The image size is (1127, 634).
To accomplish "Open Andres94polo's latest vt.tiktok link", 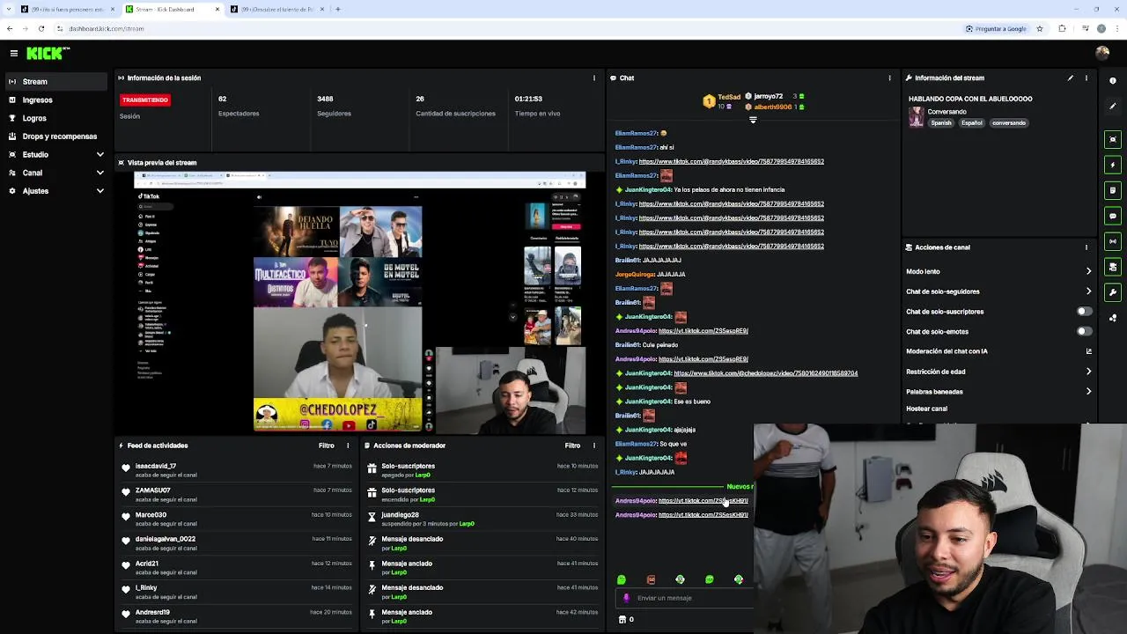I will [703, 514].
